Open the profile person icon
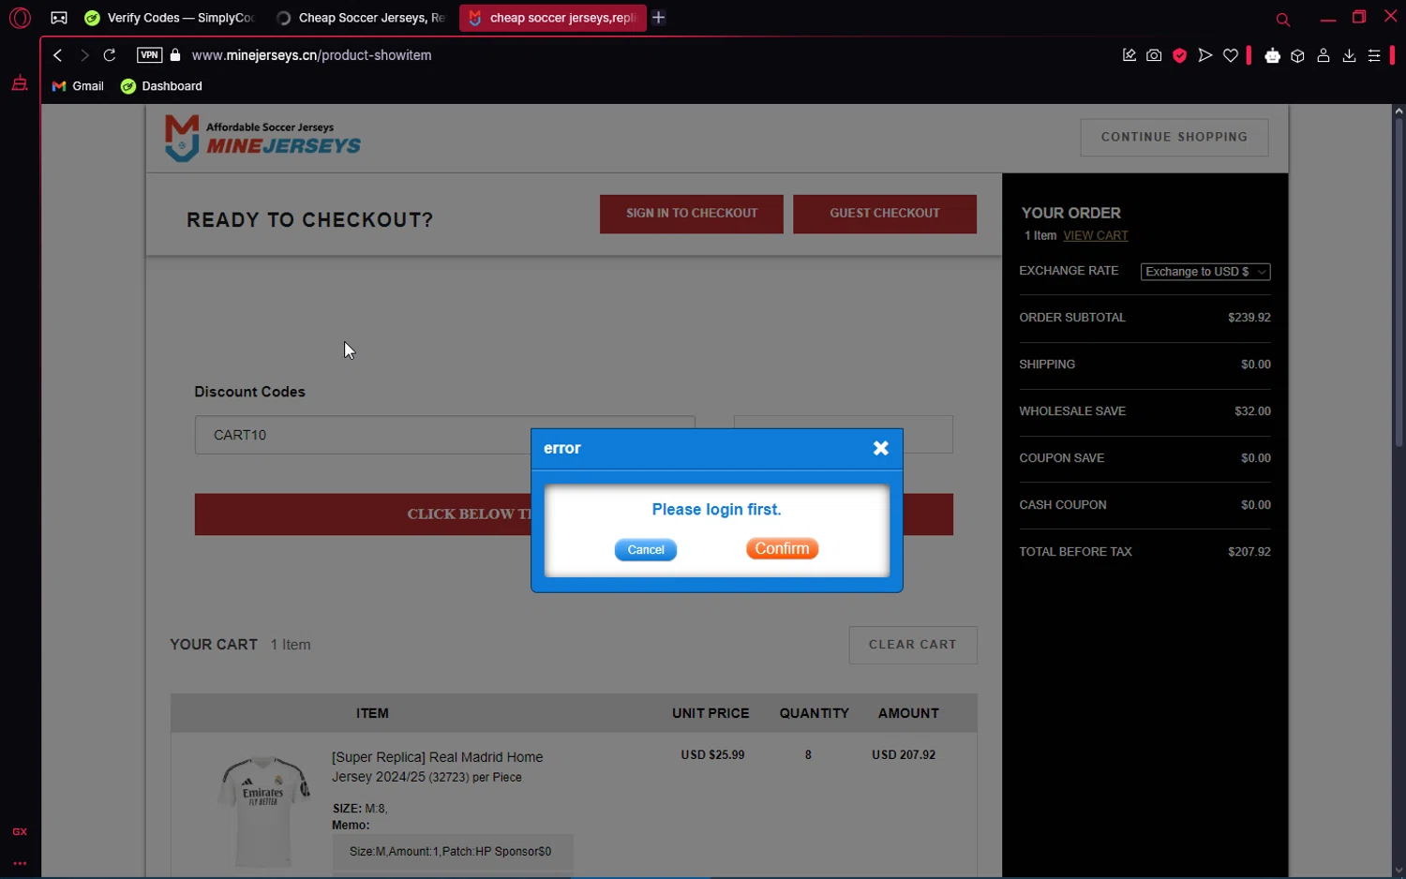 [1324, 55]
